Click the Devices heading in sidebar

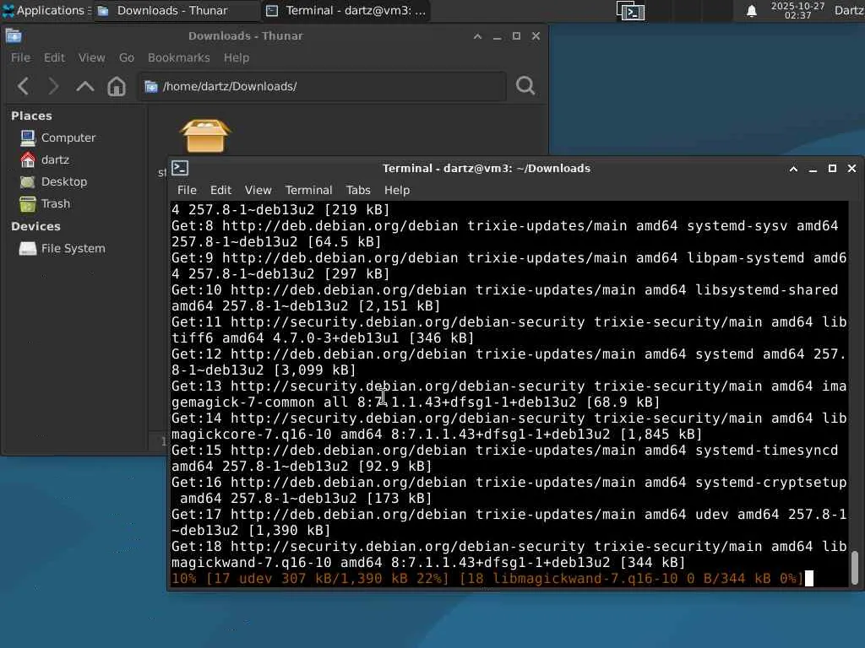(35, 226)
